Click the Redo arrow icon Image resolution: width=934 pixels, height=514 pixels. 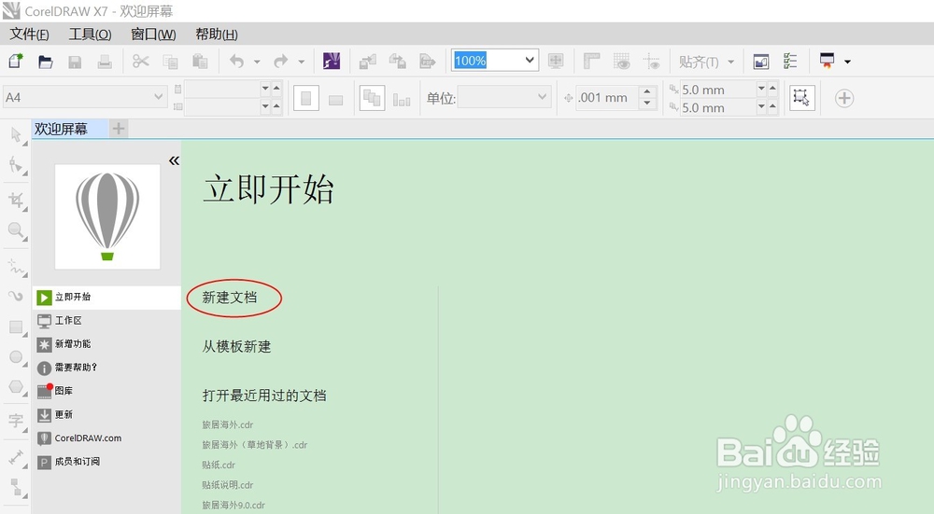280,62
